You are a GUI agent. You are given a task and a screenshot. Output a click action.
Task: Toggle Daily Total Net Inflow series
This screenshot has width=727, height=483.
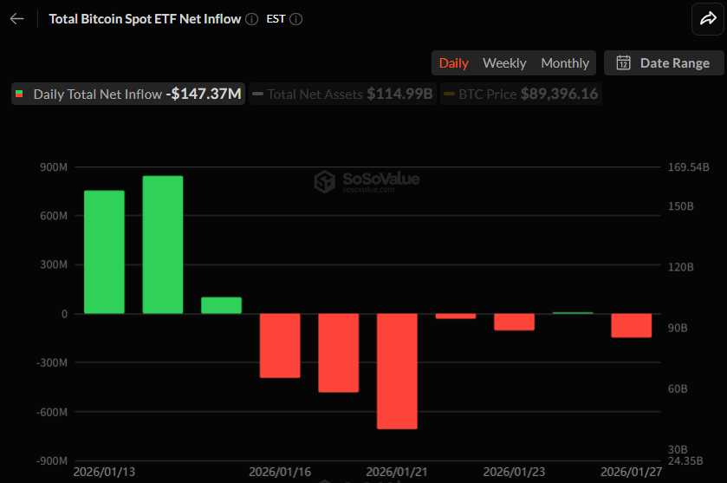[128, 94]
